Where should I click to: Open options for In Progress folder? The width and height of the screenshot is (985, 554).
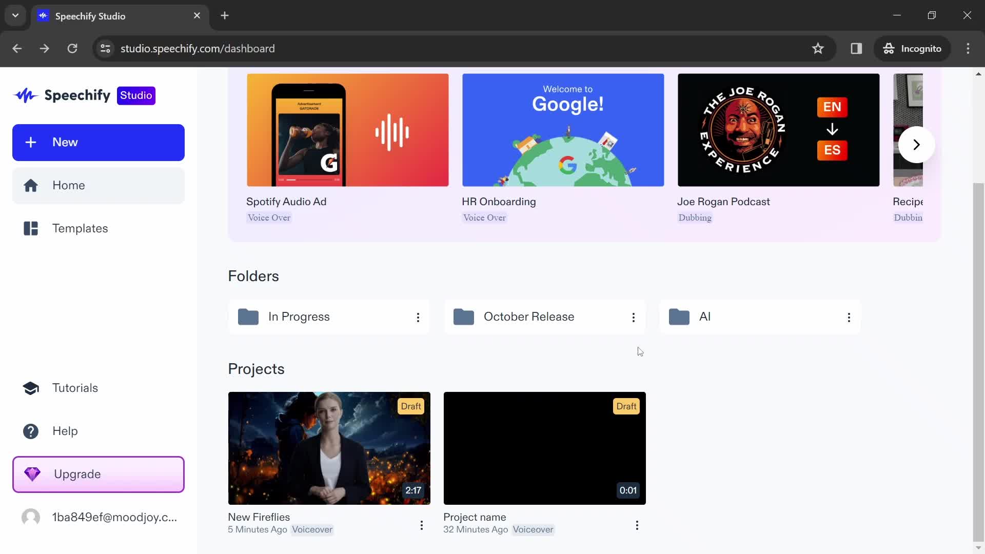pyautogui.click(x=418, y=316)
